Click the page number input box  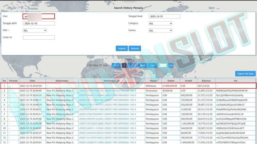(162, 65)
